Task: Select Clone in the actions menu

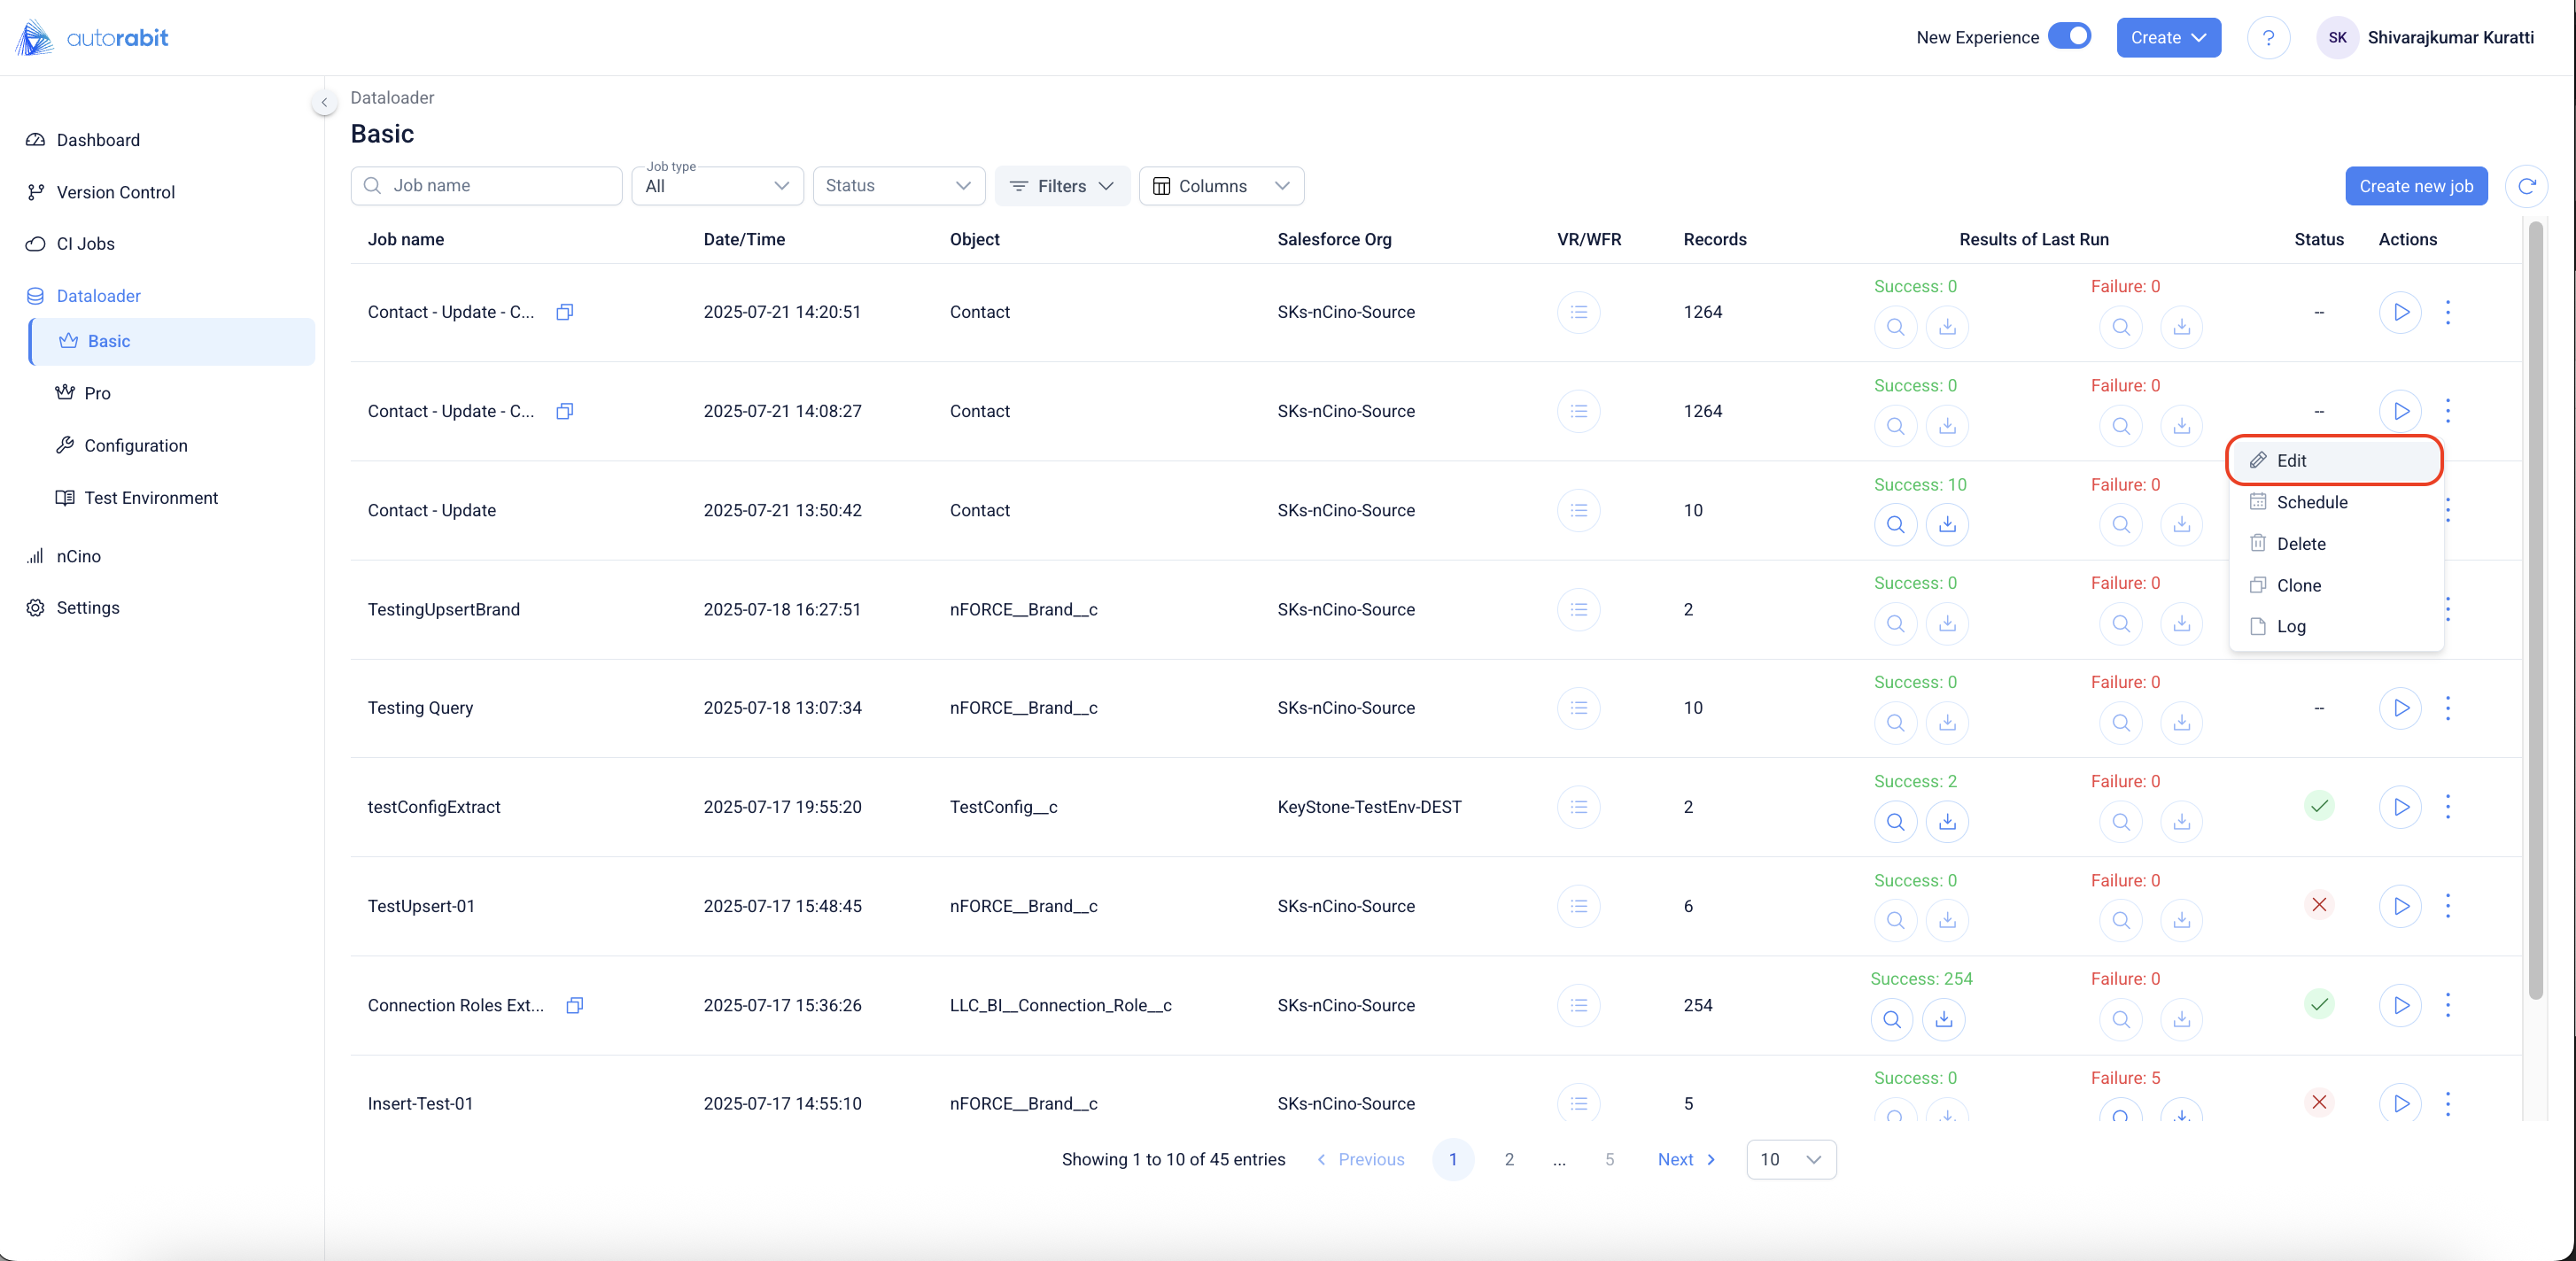Action: click(x=2298, y=585)
